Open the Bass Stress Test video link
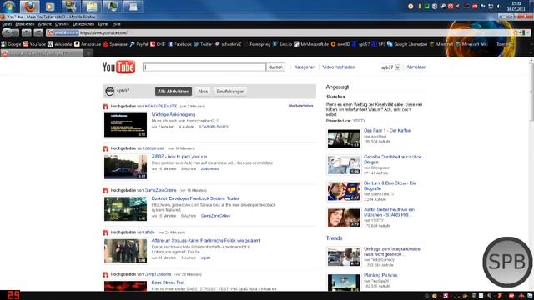534x300 pixels. pyautogui.click(x=168, y=282)
